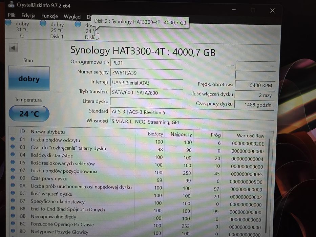Click the blue status orb for drive C:

(x=8, y=22)
